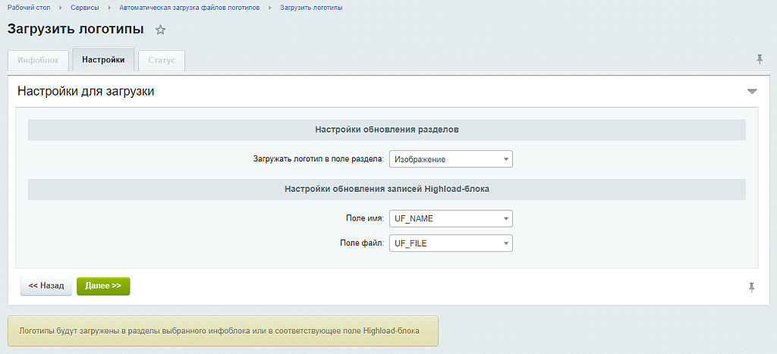777x354 pixels.
Task: Select the Настройки tab
Action: tap(103, 59)
